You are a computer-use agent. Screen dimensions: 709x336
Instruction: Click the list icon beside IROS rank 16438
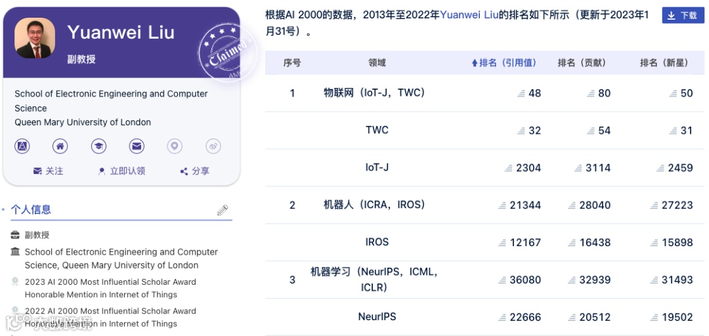point(572,242)
